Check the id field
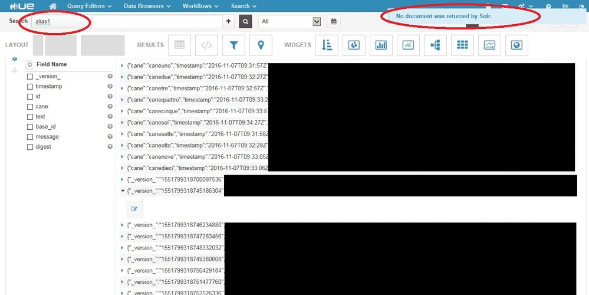Viewport: 589px width, 295px height. [x=30, y=97]
